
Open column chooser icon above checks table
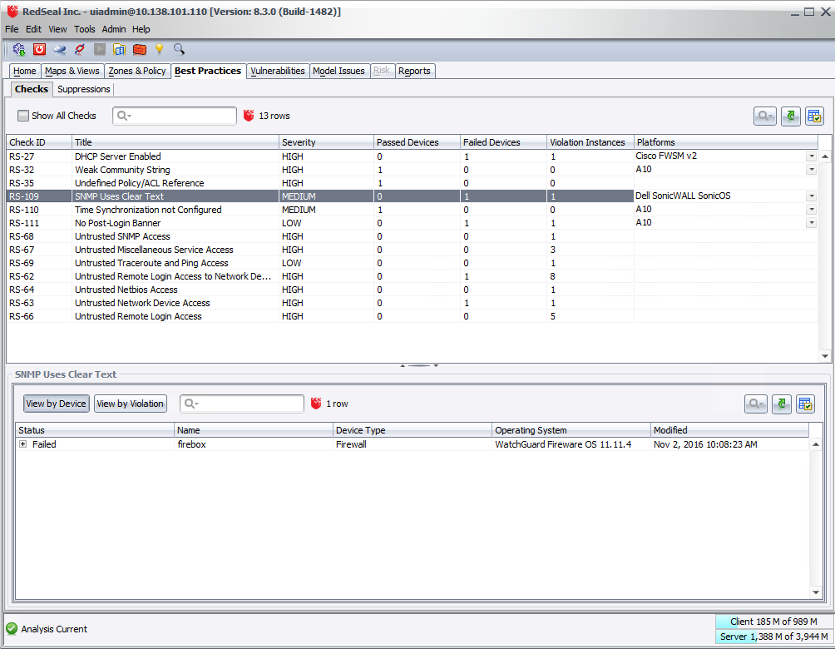[x=814, y=116]
